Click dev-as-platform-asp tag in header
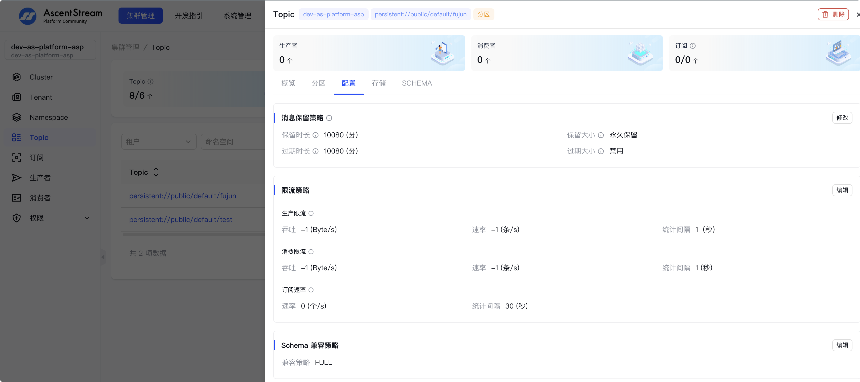 (x=334, y=14)
